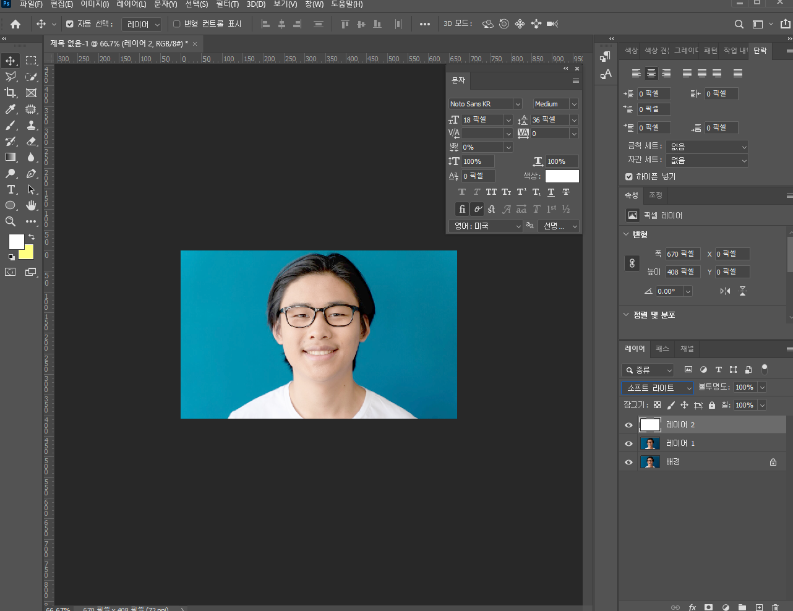Select the Clone Stamp tool
The image size is (793, 611).
(32, 125)
